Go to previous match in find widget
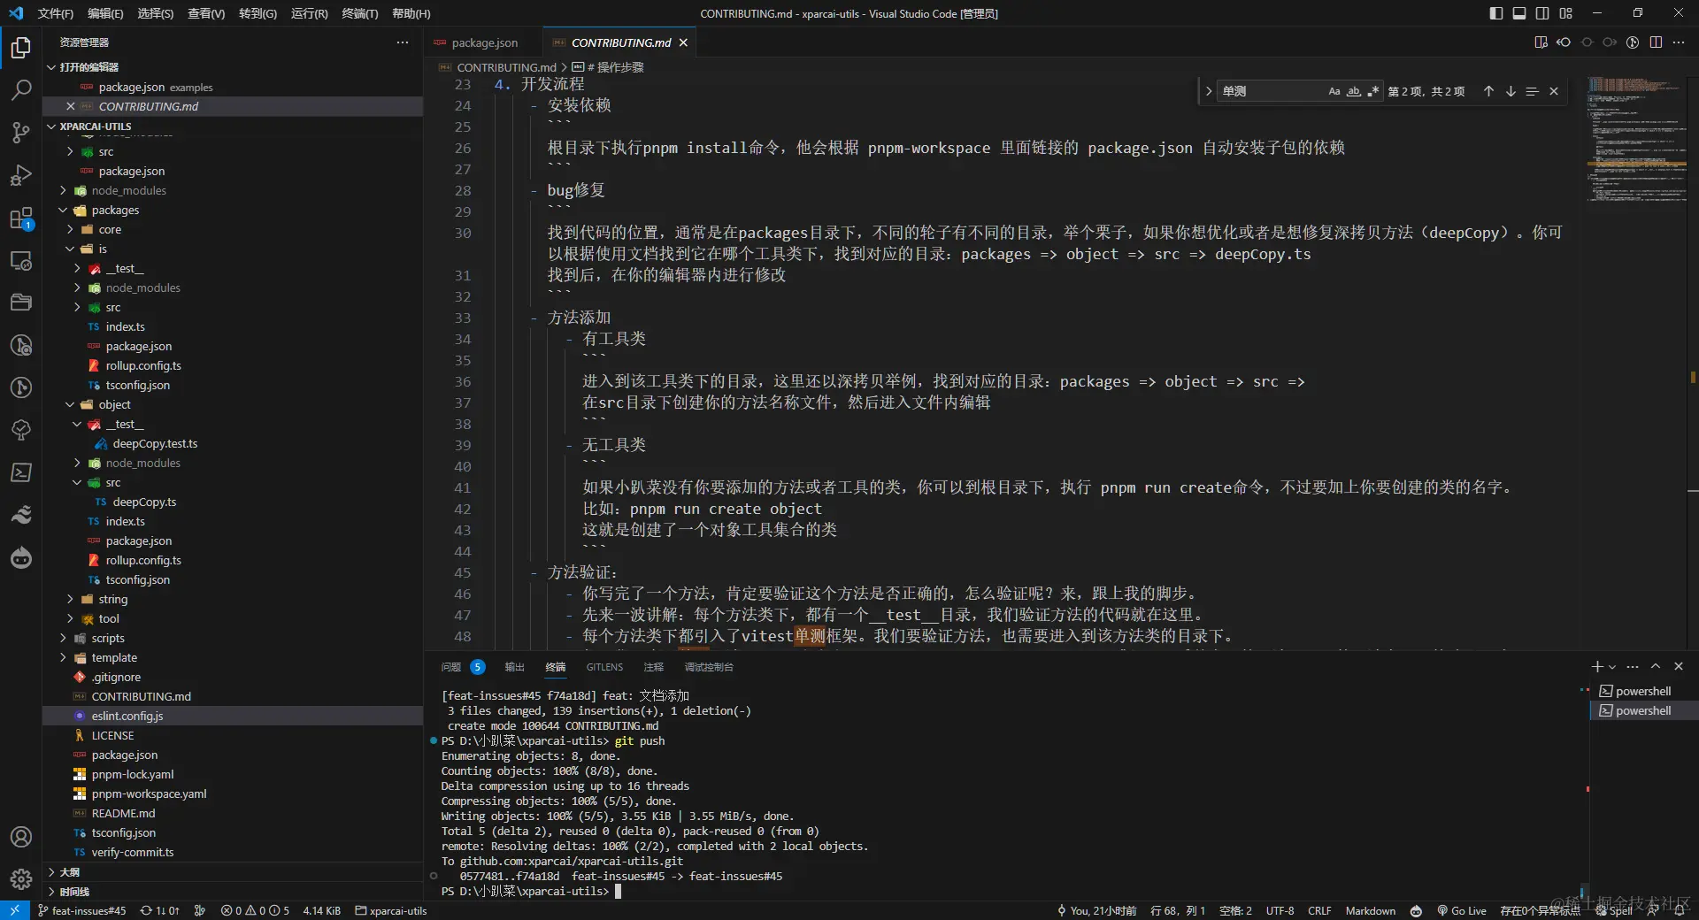The height and width of the screenshot is (920, 1699). [1488, 91]
